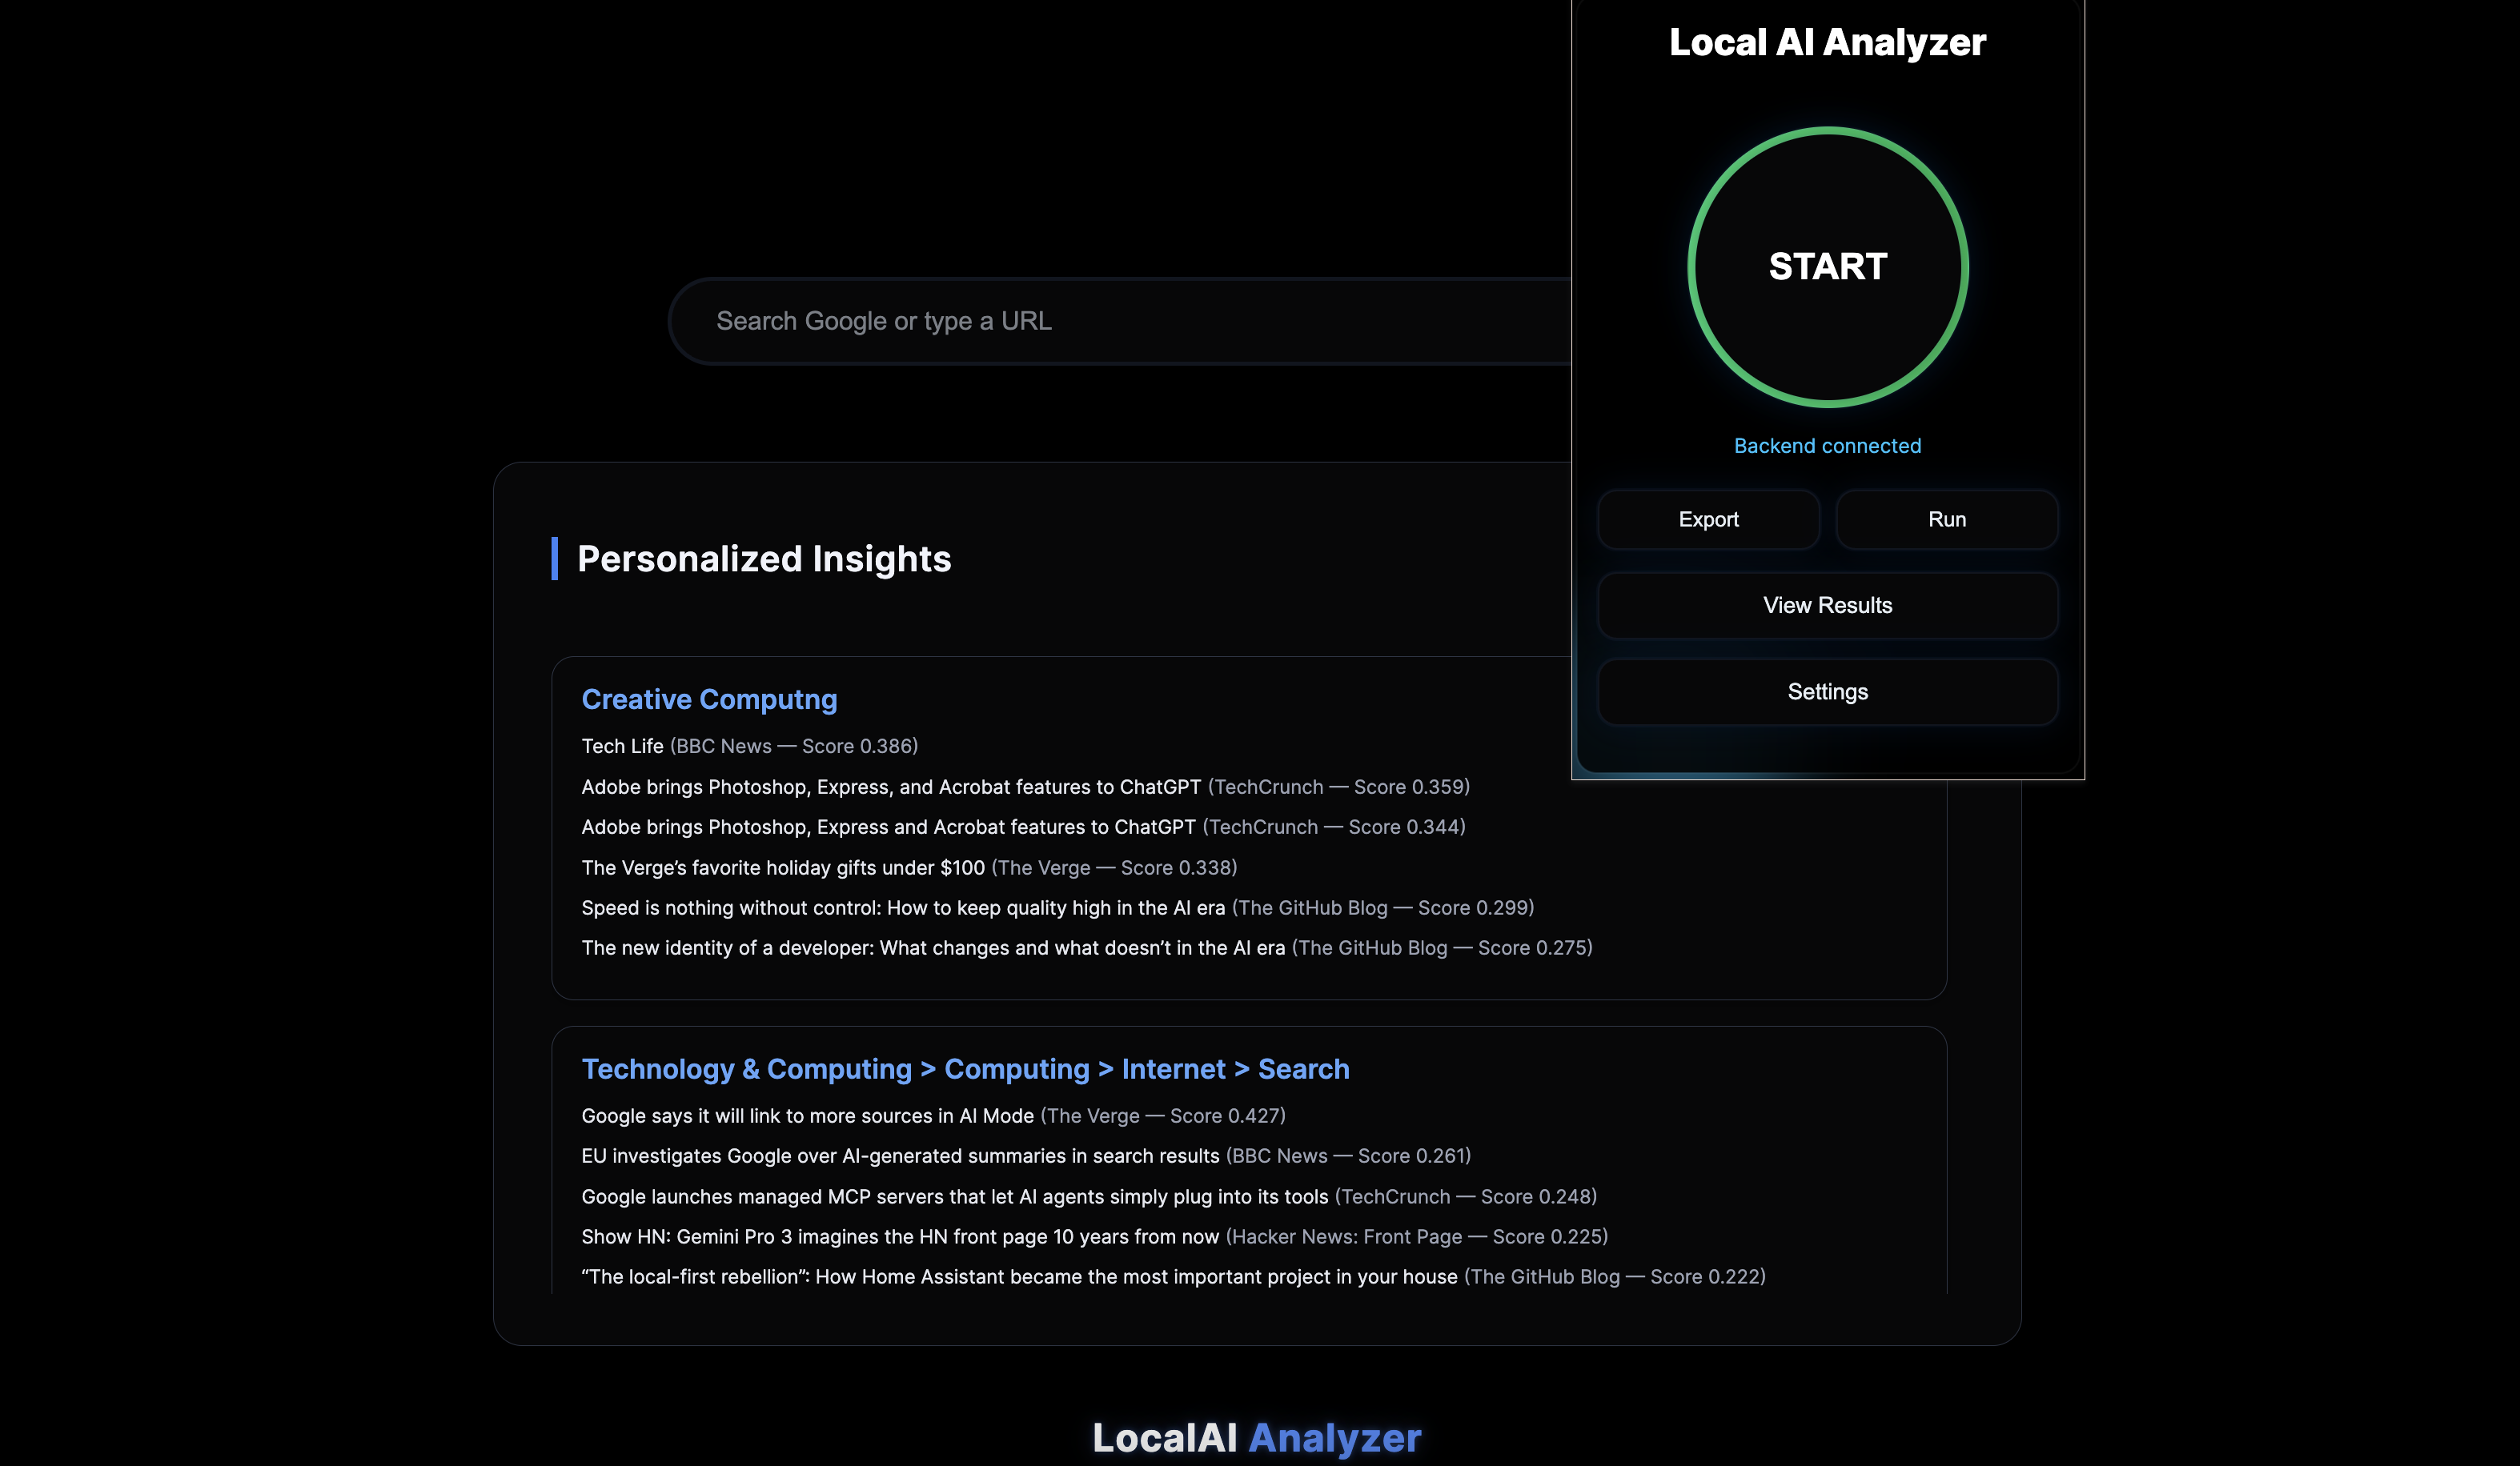Click the LocalAI Analyzer footer logo
The height and width of the screenshot is (1466, 2520).
point(1256,1437)
